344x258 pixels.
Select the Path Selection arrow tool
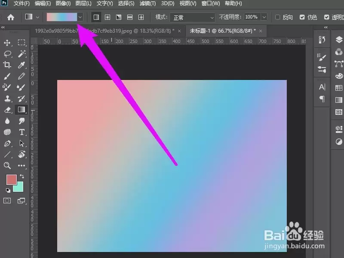(21, 143)
